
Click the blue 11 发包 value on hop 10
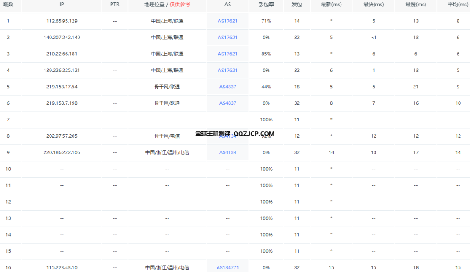tap(297, 169)
